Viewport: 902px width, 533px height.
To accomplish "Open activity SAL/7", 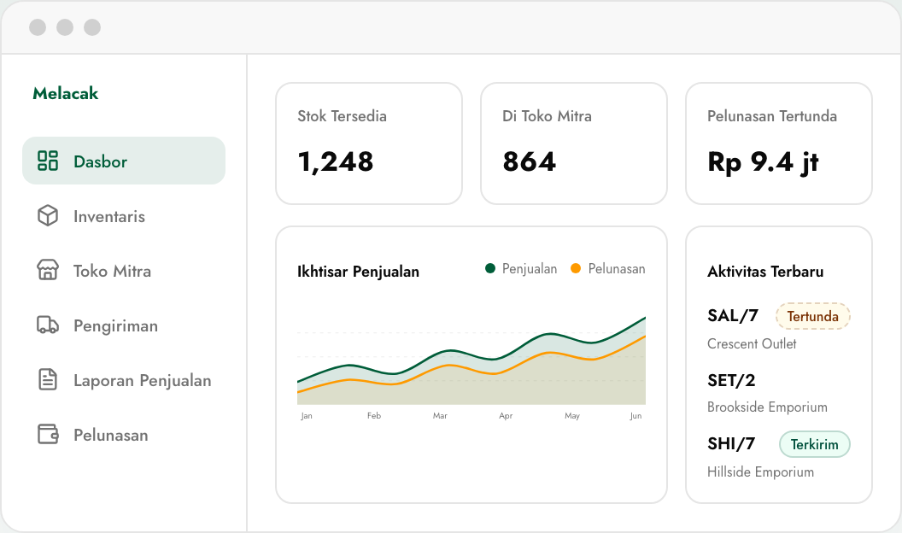I will pyautogui.click(x=732, y=315).
